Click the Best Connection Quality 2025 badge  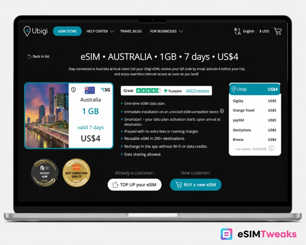pos(76,173)
